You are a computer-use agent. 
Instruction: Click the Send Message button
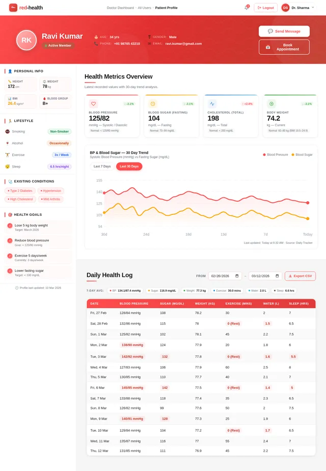tap(284, 31)
